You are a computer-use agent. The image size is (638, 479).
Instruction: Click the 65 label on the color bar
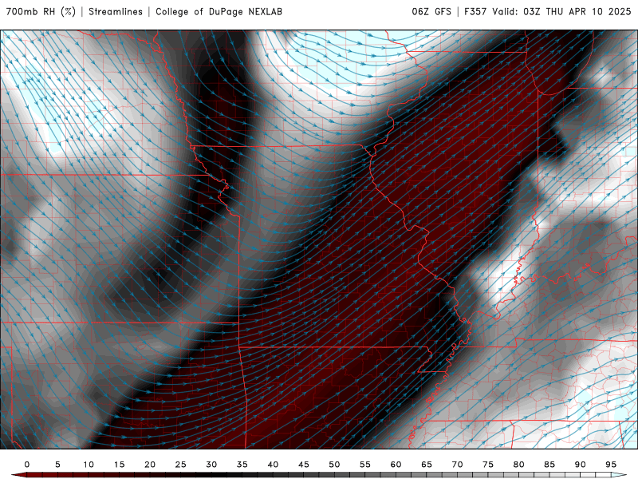[427, 465]
